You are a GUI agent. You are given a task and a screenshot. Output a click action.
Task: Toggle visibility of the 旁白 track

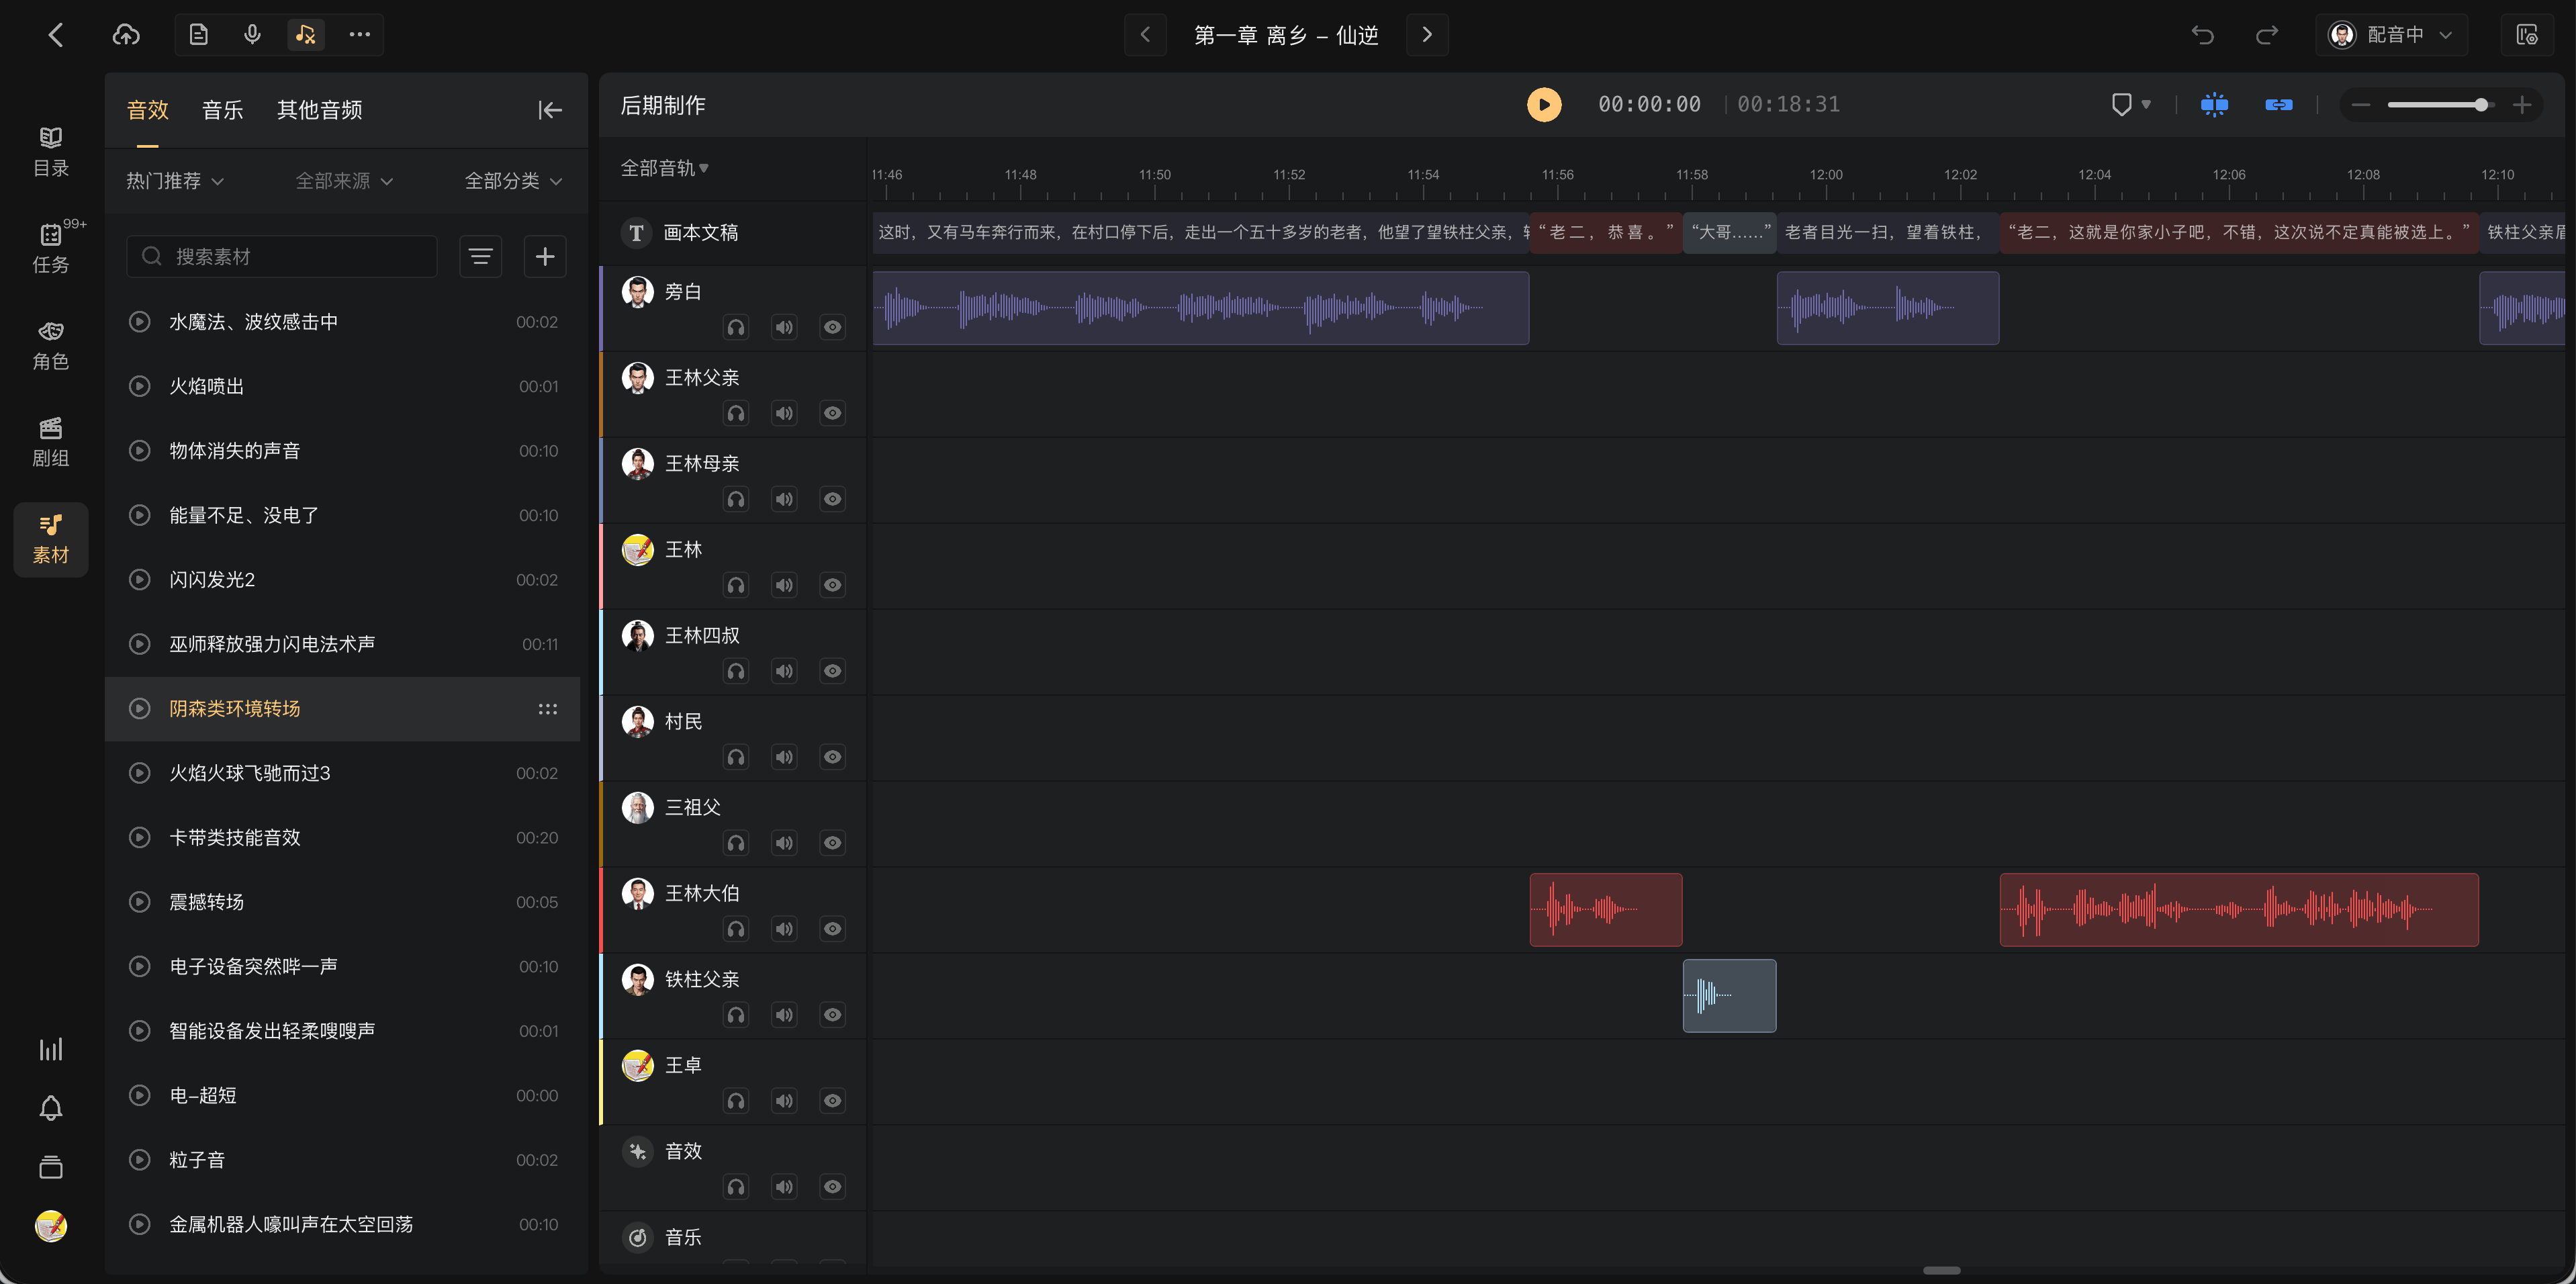coord(832,327)
